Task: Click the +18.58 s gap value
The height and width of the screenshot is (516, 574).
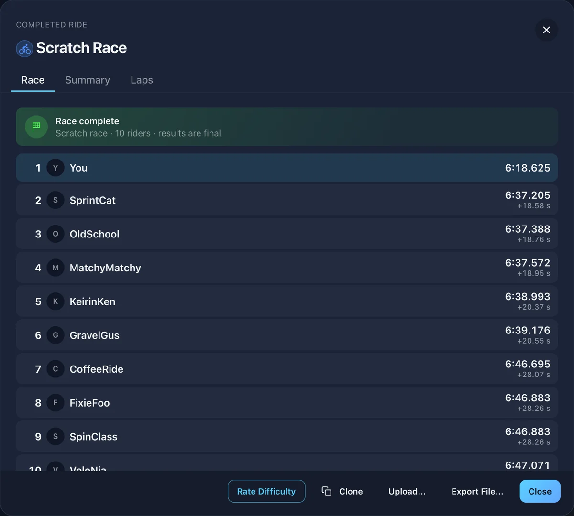Action: click(534, 206)
